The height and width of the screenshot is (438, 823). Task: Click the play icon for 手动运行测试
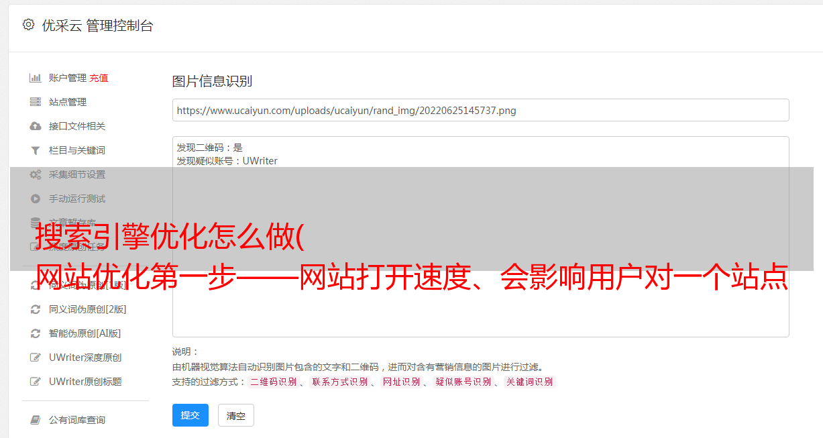coord(36,199)
